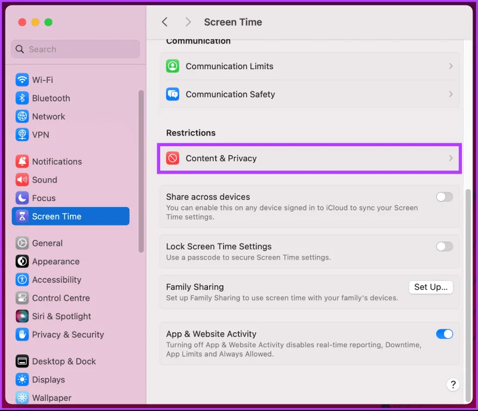The image size is (478, 411).
Task: Click the "Family Sharing" heading
Action: pyautogui.click(x=195, y=287)
